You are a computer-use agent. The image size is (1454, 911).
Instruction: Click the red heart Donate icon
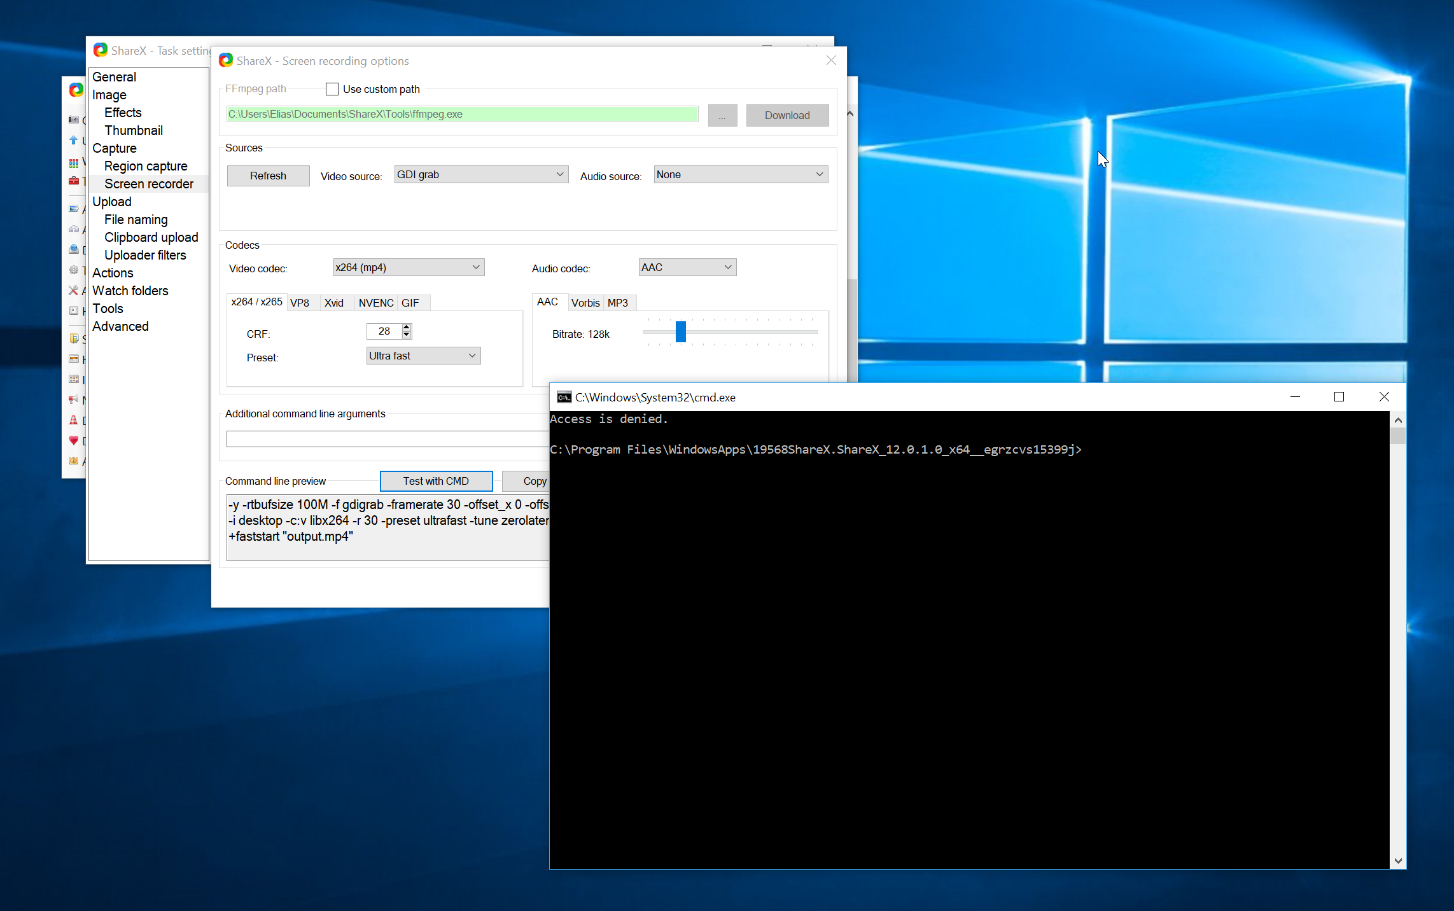(74, 440)
